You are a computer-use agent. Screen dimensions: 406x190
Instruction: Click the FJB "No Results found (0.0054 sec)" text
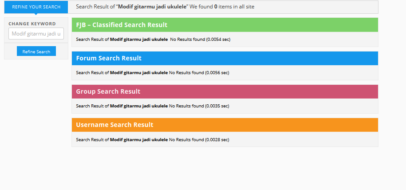click(200, 40)
